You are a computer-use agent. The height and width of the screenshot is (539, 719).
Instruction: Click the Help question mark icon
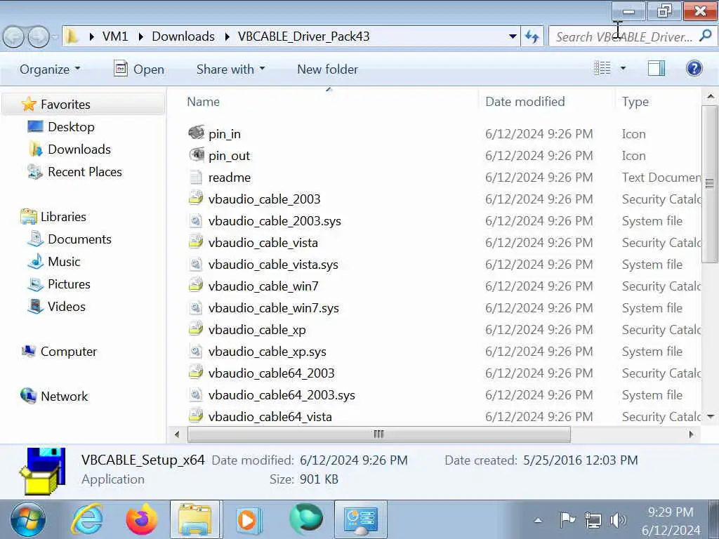click(694, 69)
